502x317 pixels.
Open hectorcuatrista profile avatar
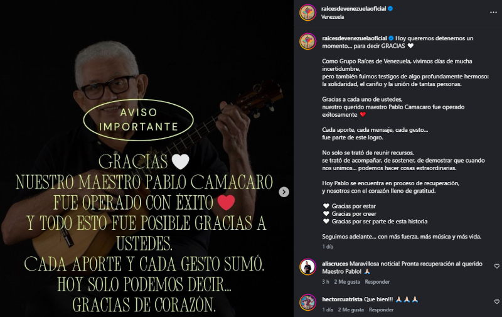tap(307, 303)
